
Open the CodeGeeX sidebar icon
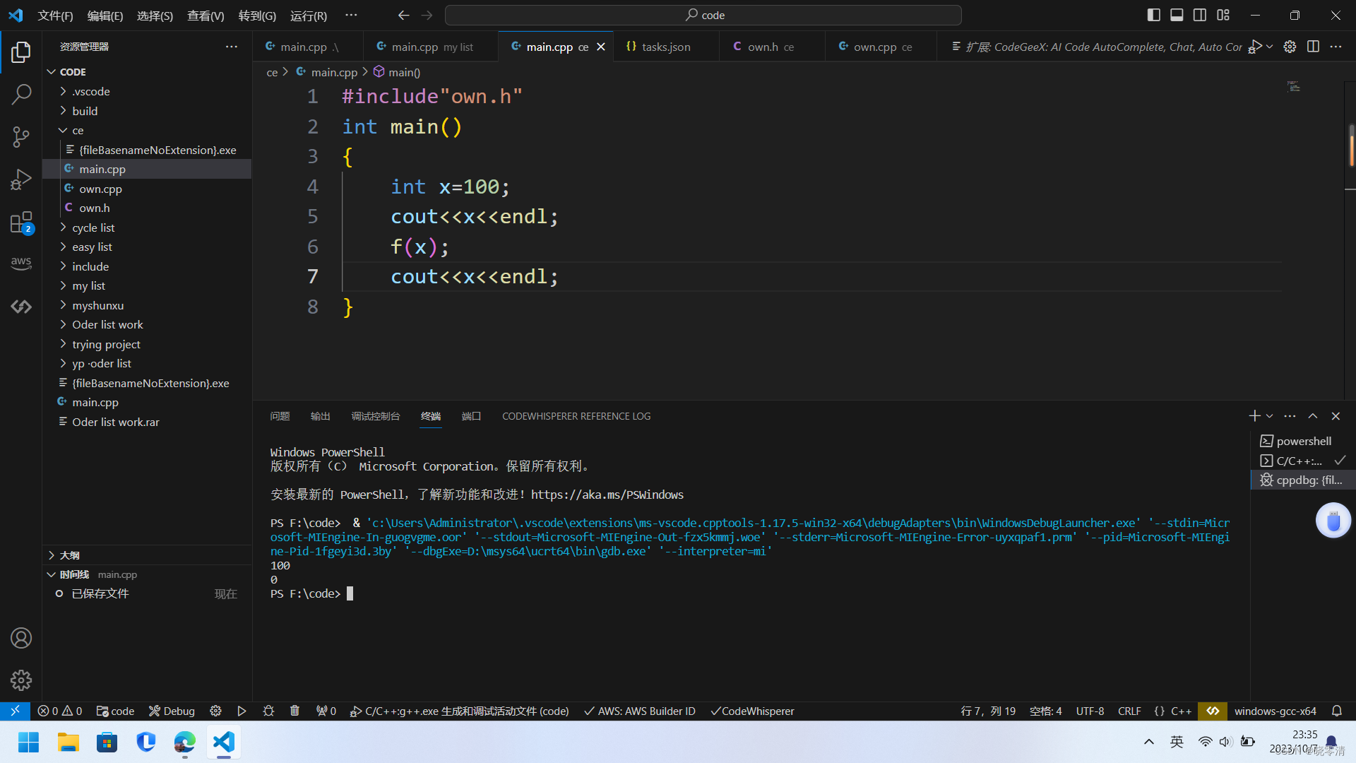tap(21, 307)
